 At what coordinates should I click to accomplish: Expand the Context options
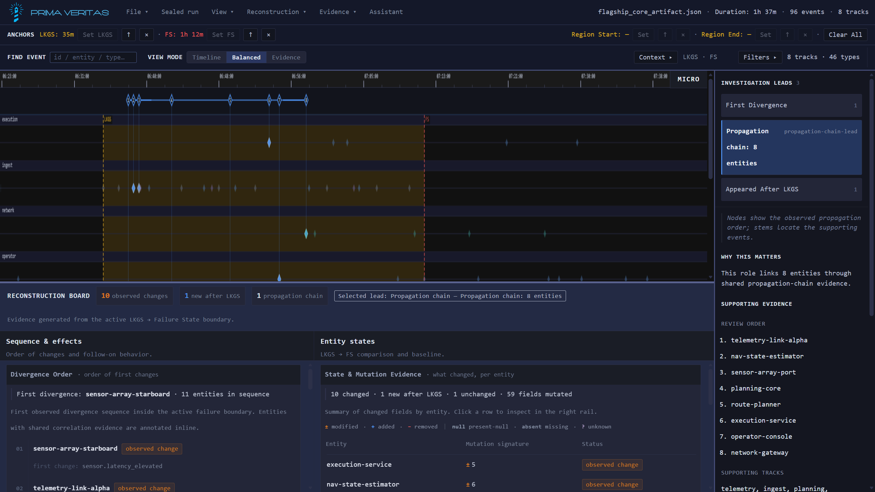(x=656, y=57)
